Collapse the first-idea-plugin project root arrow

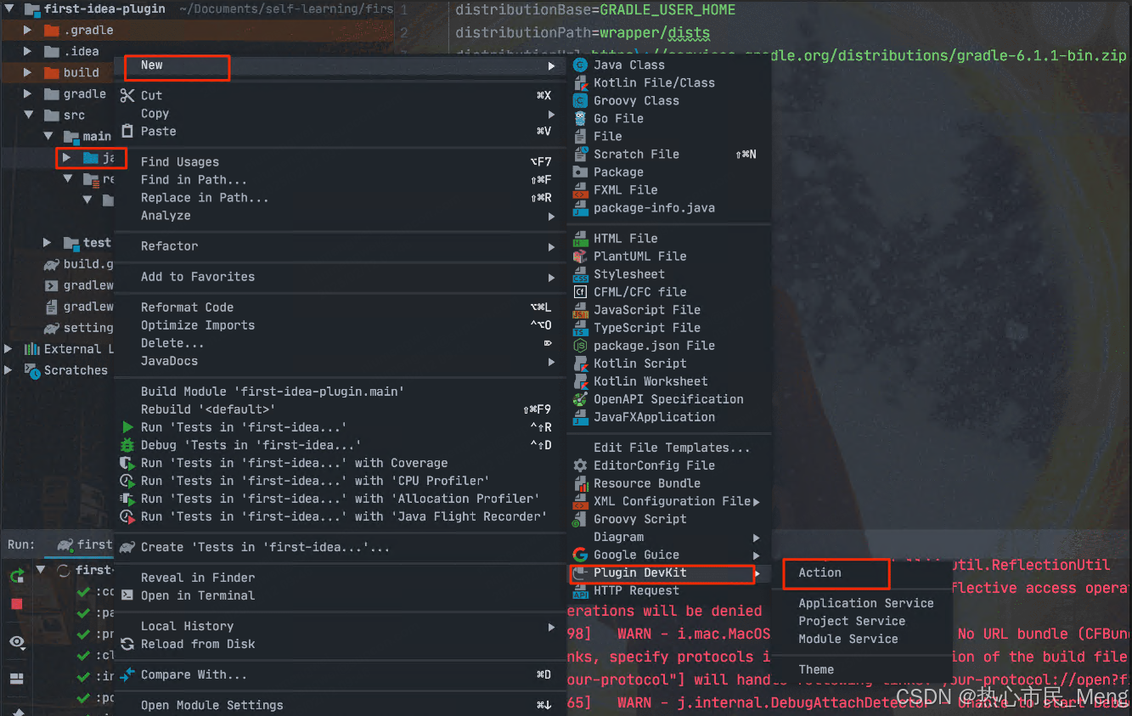coord(8,8)
